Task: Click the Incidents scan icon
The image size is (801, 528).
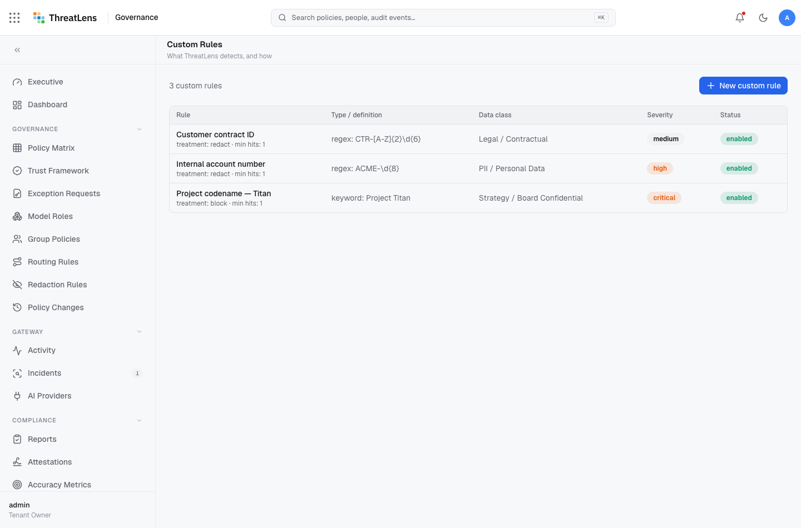Action: 17,373
